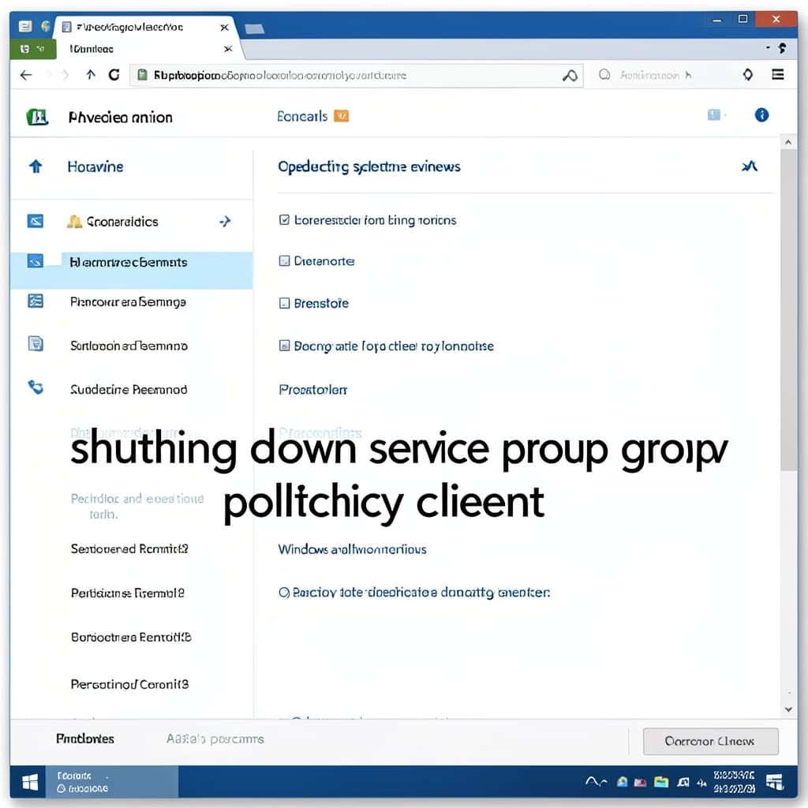Open the action center icon on taskbar

(x=775, y=782)
